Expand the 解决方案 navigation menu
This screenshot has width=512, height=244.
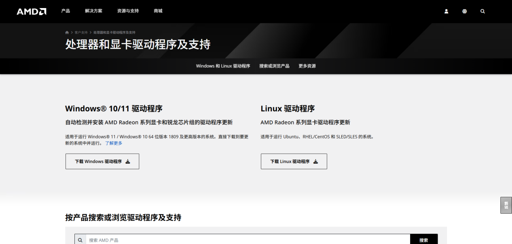point(93,11)
